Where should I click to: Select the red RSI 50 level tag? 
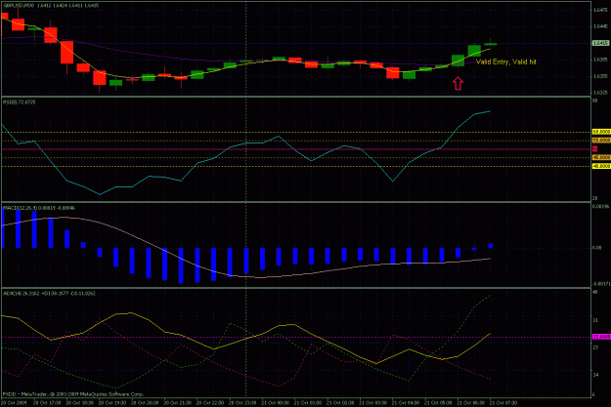pos(595,149)
